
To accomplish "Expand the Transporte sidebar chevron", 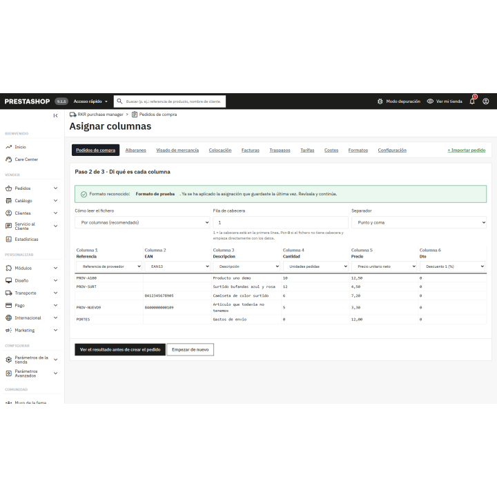I will [x=55, y=293].
